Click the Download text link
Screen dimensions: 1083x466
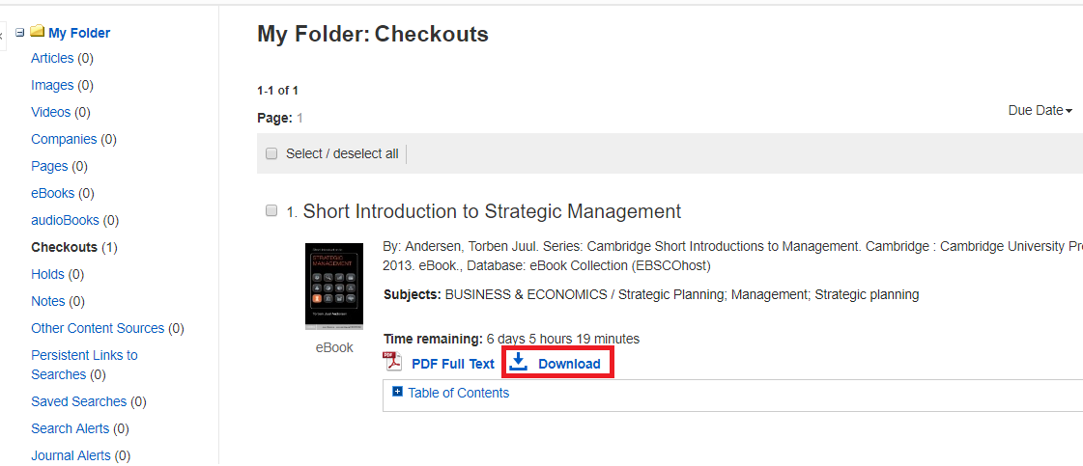pyautogui.click(x=569, y=364)
